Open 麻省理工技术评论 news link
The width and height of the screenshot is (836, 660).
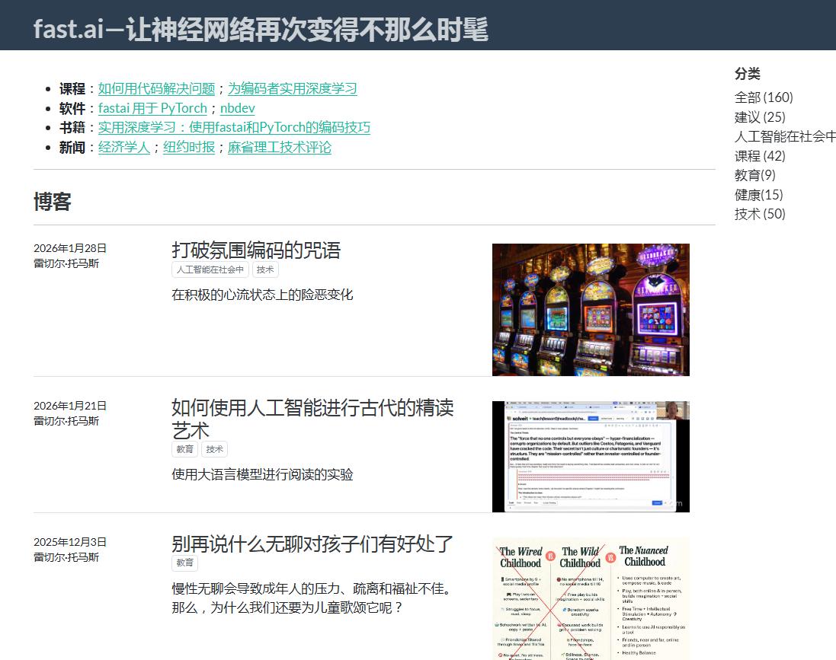coord(280,147)
